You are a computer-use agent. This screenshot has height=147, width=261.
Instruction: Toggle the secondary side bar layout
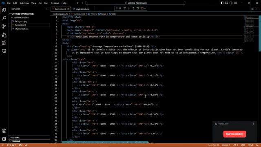tap(231, 3)
